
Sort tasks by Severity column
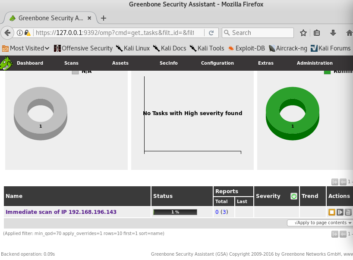(x=268, y=196)
